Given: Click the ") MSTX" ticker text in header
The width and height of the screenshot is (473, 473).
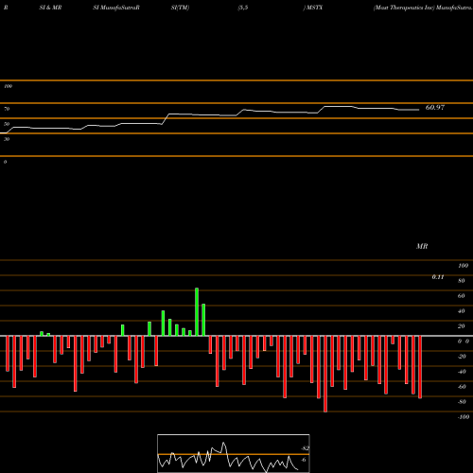Looking at the screenshot, I should coord(313,8).
